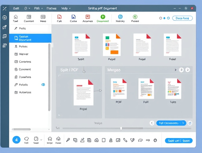Click the horizontal slider handle below the panels
Viewport: 202px width, 153px height.
(121, 128)
